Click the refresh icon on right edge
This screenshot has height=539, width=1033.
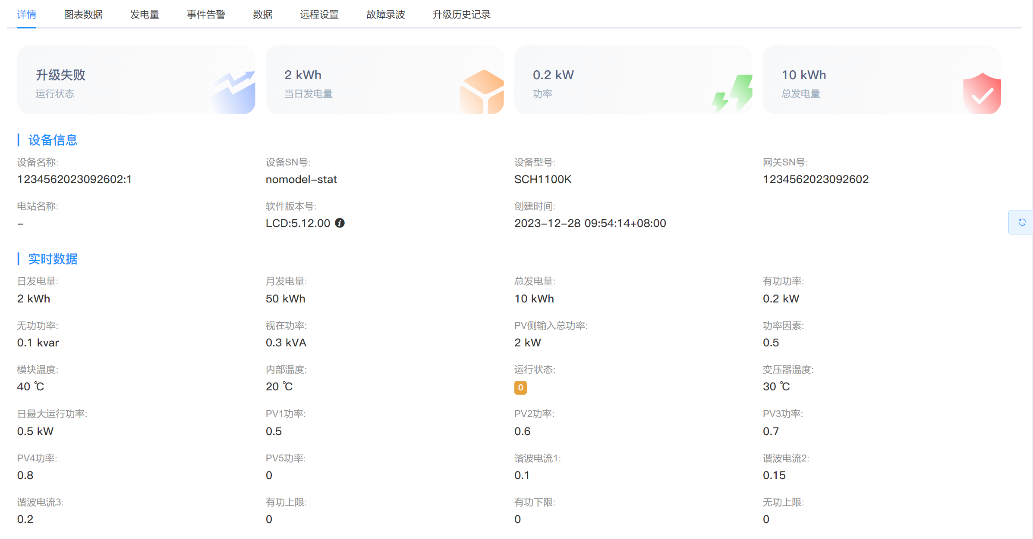click(x=1022, y=222)
